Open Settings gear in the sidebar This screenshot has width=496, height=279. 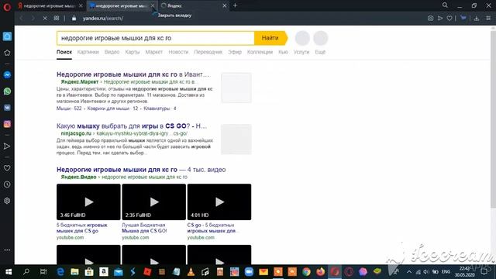coord(7,201)
